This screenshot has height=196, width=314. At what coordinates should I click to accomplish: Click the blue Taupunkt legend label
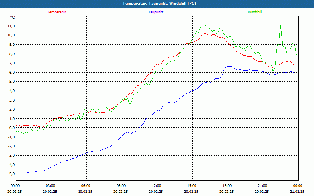pyautogui.click(x=155, y=12)
